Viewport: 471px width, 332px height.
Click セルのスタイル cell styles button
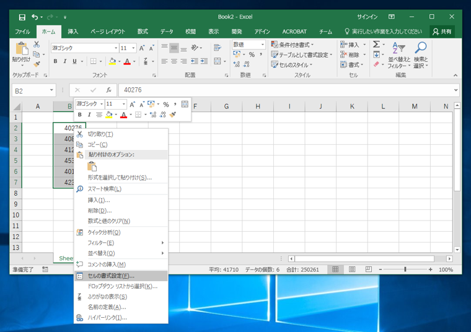292,65
